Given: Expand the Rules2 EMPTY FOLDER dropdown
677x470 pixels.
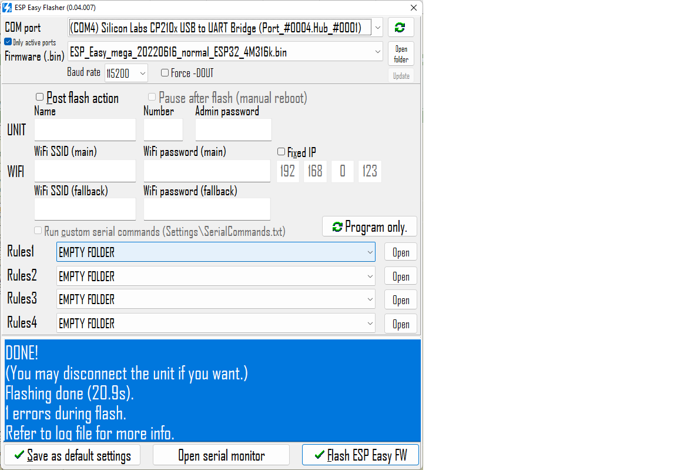Looking at the screenshot, I should (370, 276).
